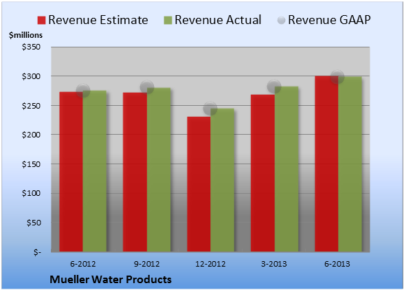Select the green actual bar for 6-2012
The width and height of the screenshot is (404, 290).
(x=95, y=171)
